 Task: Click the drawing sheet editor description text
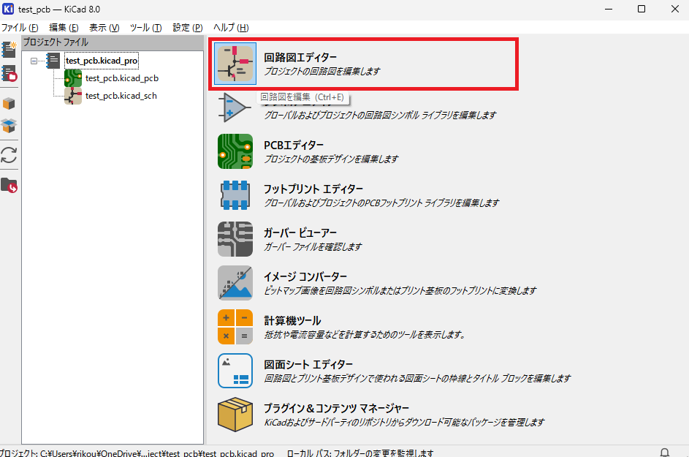[417, 378]
